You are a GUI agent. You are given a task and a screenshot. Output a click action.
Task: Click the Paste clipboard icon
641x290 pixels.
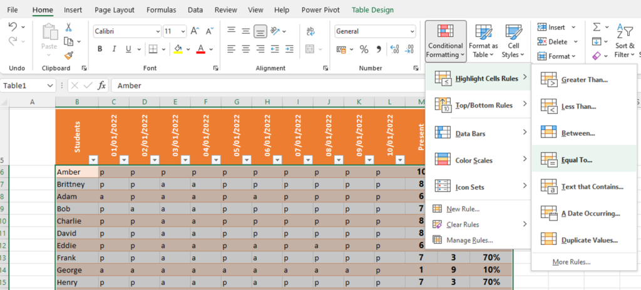[49, 32]
